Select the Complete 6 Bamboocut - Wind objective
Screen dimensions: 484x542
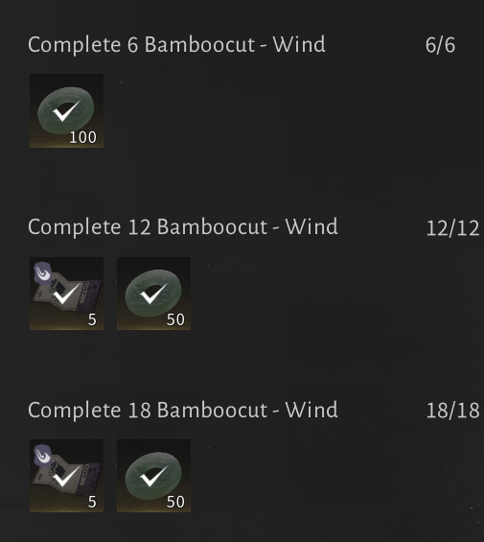(176, 45)
